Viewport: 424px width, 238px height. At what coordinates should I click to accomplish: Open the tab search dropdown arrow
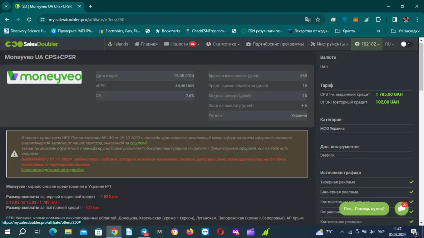pyautogui.click(x=6, y=6)
